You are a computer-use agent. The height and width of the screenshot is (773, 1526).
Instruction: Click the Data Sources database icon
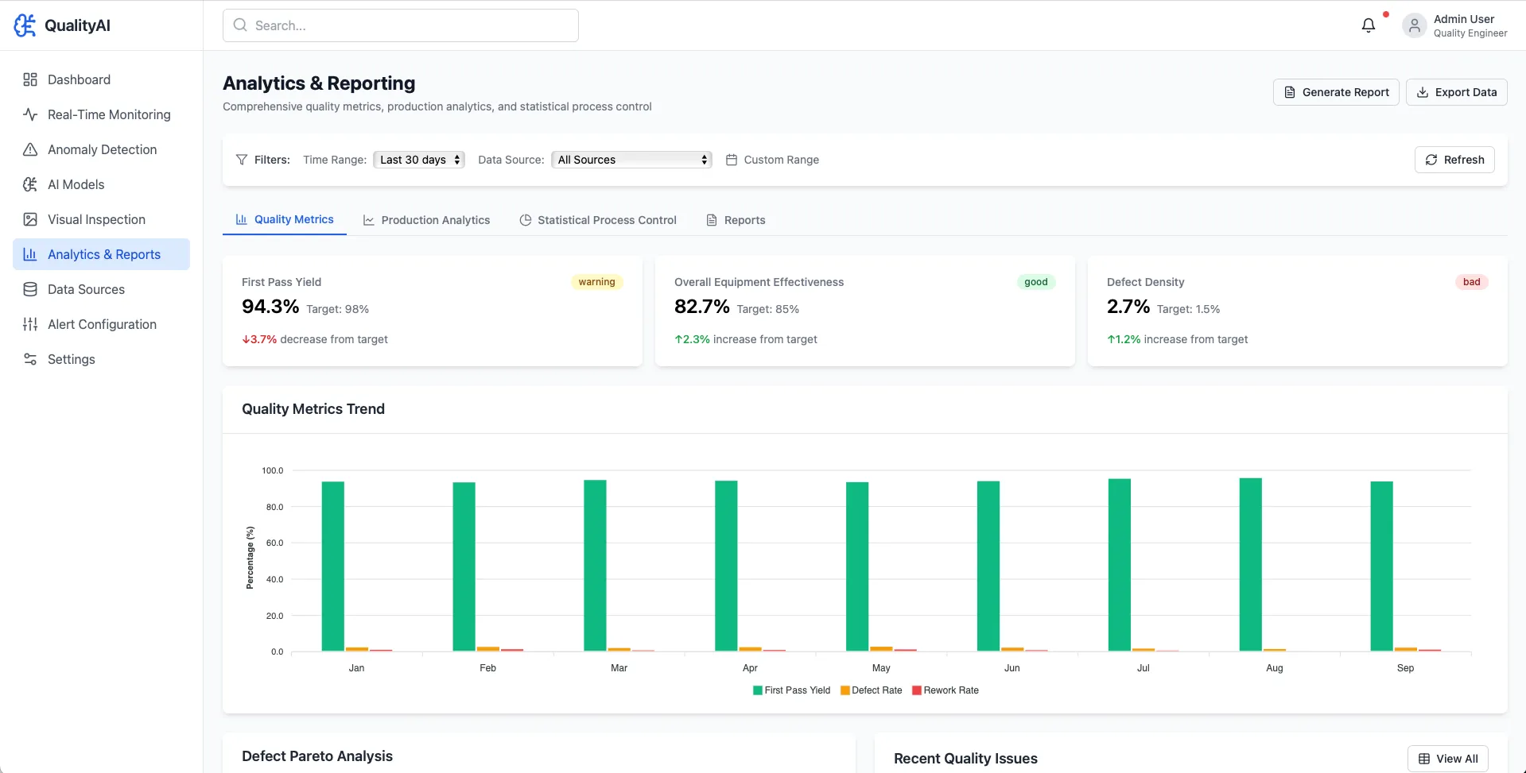(30, 289)
